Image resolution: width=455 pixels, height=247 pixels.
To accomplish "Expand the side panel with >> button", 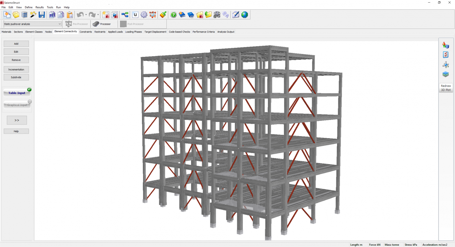I will (17, 120).
